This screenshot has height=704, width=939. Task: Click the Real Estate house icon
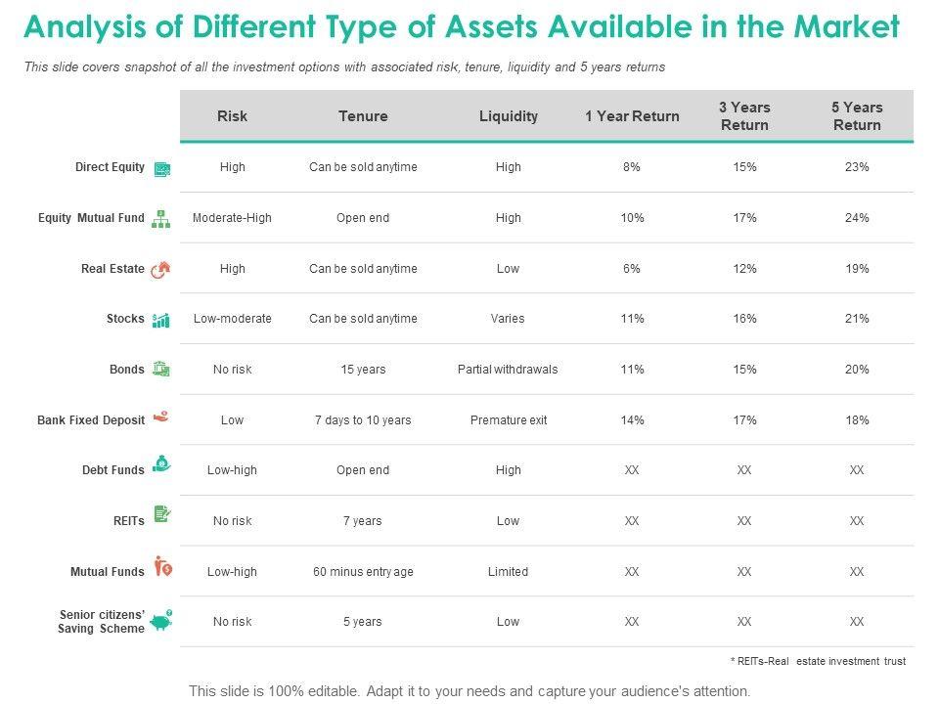point(162,269)
